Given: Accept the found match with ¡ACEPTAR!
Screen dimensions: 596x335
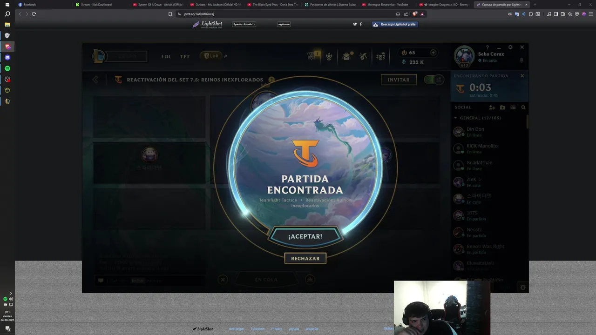Looking at the screenshot, I should click(305, 236).
